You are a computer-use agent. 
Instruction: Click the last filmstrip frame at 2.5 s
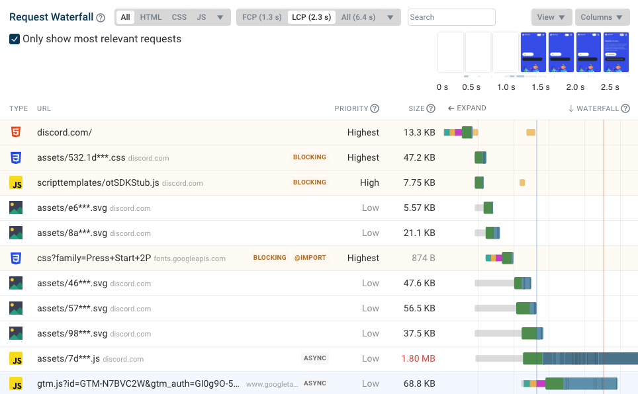click(x=616, y=52)
